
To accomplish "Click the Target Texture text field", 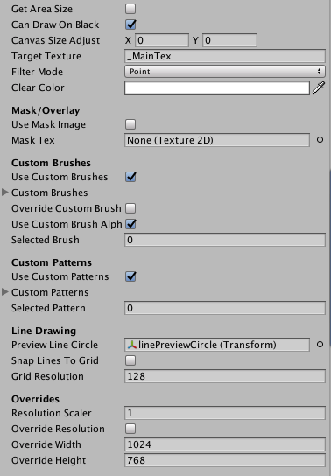I will [x=225, y=56].
